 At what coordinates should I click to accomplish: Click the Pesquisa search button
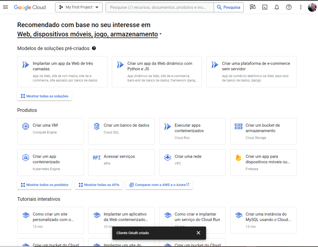[x=229, y=7]
